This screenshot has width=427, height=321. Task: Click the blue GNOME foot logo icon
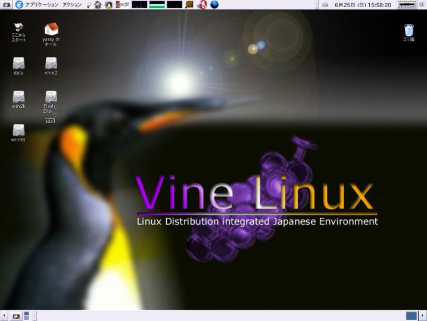(19, 5)
